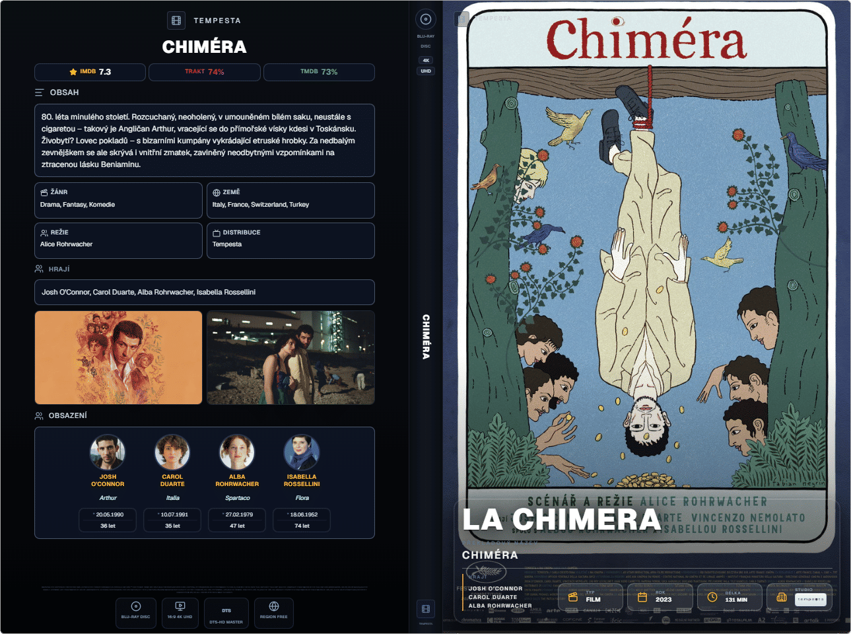Image resolution: width=851 pixels, height=634 pixels.
Task: Click the character name Spartaco
Action: [238, 498]
